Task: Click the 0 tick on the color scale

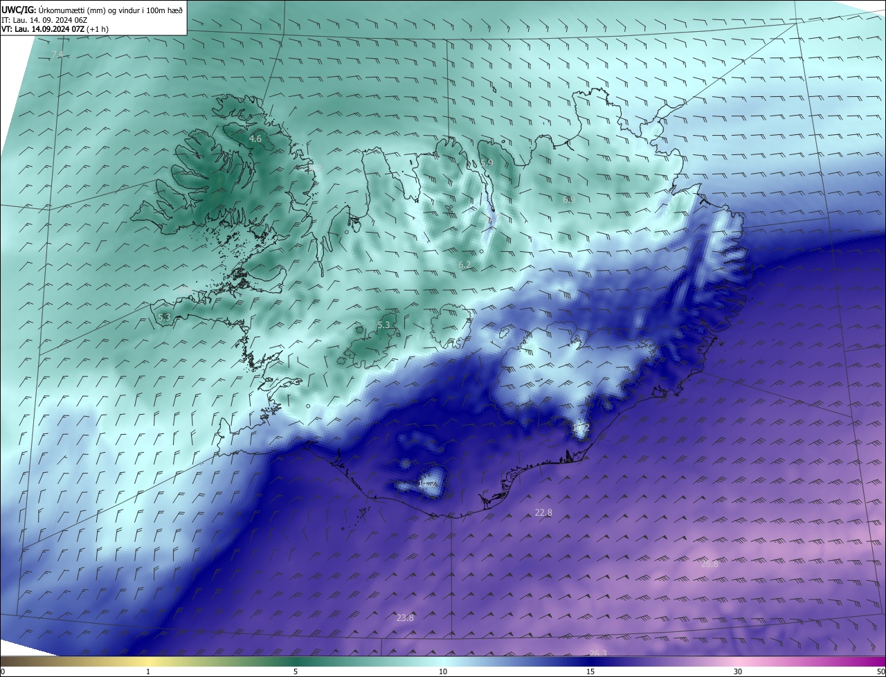Action: 3,671
